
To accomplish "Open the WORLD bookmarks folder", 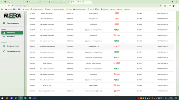I will tap(127, 9).
